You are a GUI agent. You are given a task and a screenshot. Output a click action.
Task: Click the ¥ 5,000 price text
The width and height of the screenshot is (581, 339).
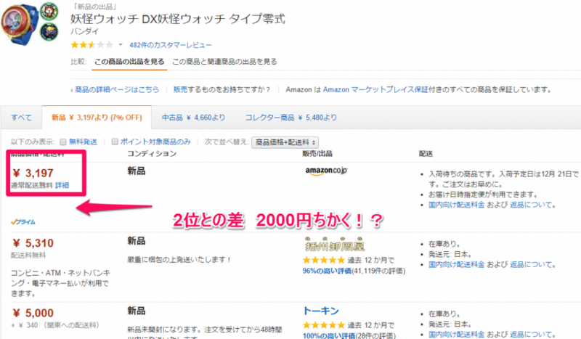(33, 313)
